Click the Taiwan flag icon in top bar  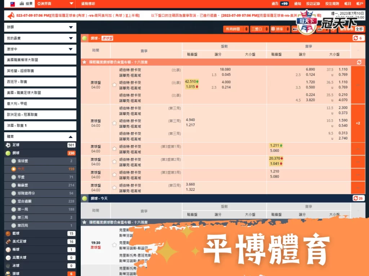[12, 4]
